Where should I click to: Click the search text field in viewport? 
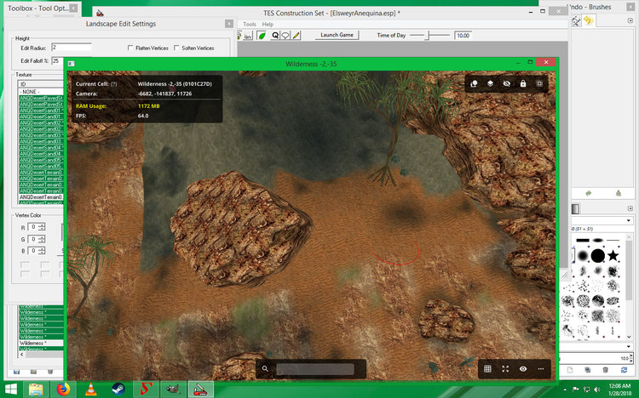click(315, 369)
